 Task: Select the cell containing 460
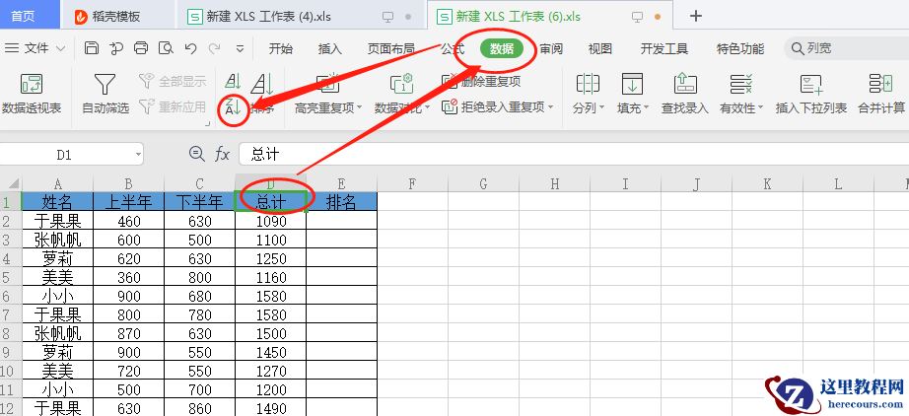(129, 222)
